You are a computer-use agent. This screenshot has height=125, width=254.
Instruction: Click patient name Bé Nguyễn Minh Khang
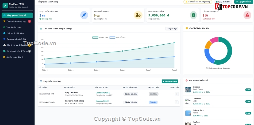point(74,101)
